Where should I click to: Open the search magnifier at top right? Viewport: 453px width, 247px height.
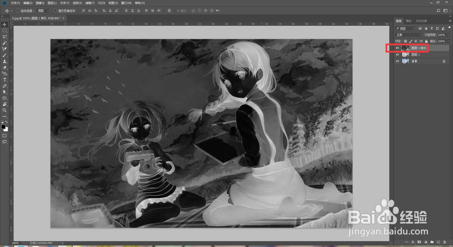(438, 10)
